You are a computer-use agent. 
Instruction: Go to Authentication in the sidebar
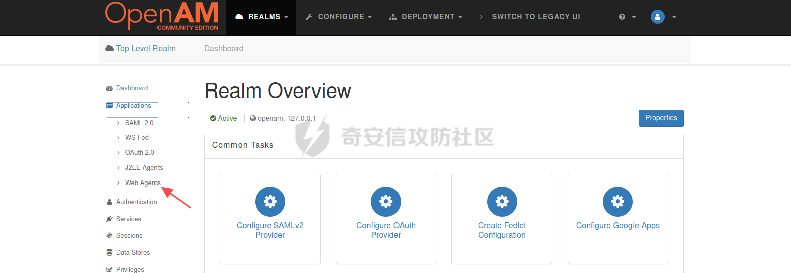(x=136, y=202)
